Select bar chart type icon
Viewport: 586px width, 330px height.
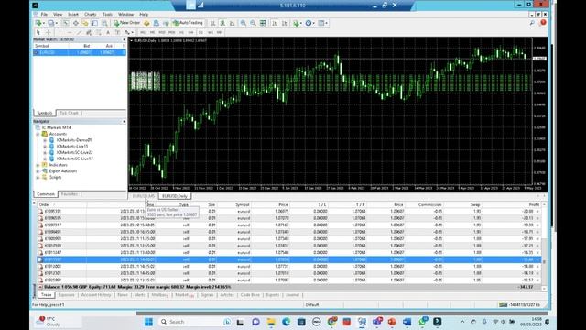coord(212,23)
